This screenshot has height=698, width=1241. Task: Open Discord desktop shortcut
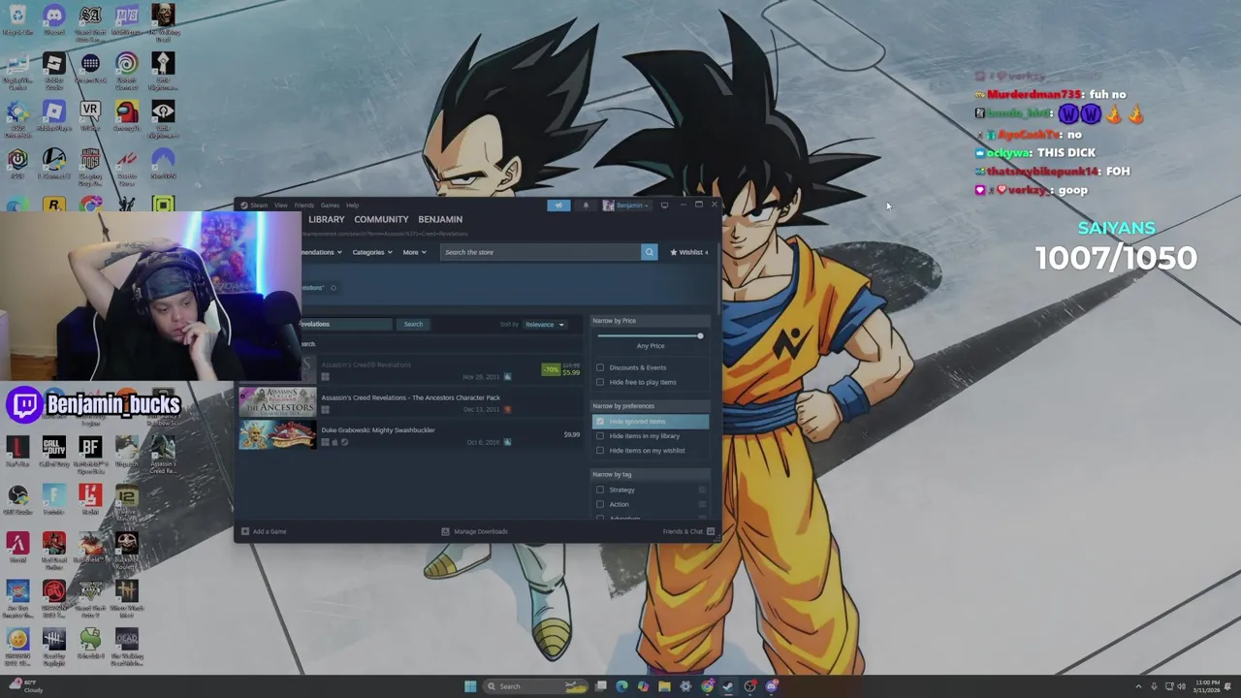point(53,19)
